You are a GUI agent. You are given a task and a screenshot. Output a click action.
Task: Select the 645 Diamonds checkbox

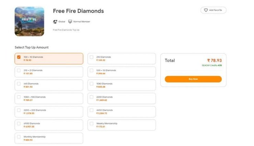pos(19,84)
